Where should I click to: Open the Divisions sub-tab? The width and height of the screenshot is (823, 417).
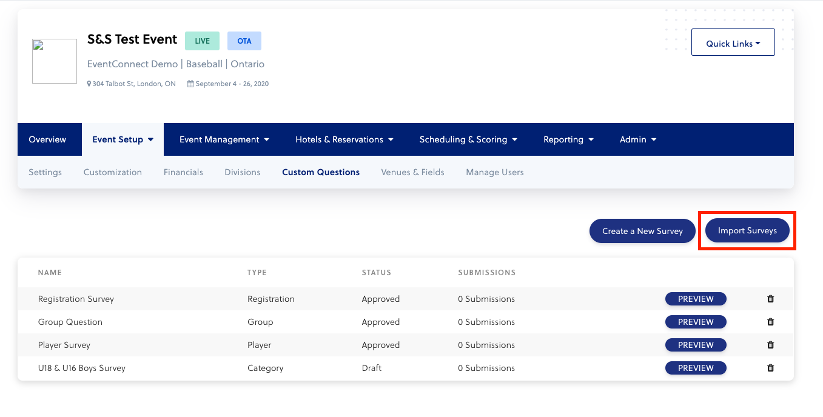pos(243,172)
